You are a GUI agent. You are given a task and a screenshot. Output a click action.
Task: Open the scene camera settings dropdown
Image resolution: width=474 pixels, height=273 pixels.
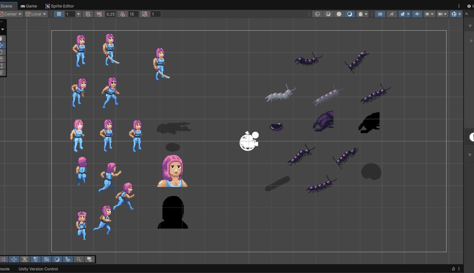(x=442, y=14)
